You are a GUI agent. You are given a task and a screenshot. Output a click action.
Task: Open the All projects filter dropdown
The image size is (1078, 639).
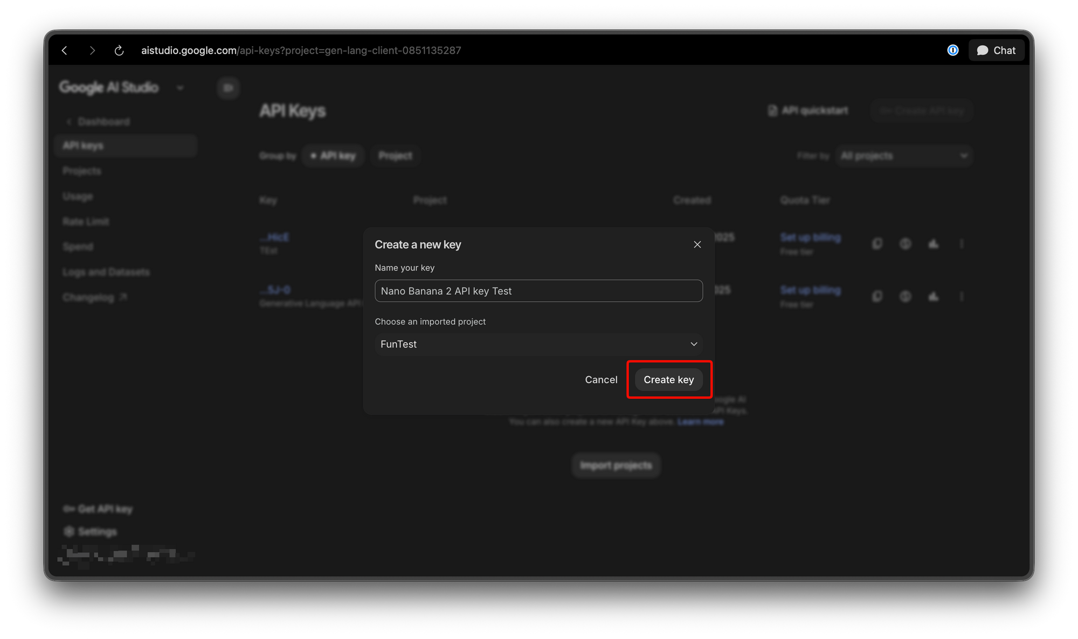(x=904, y=156)
